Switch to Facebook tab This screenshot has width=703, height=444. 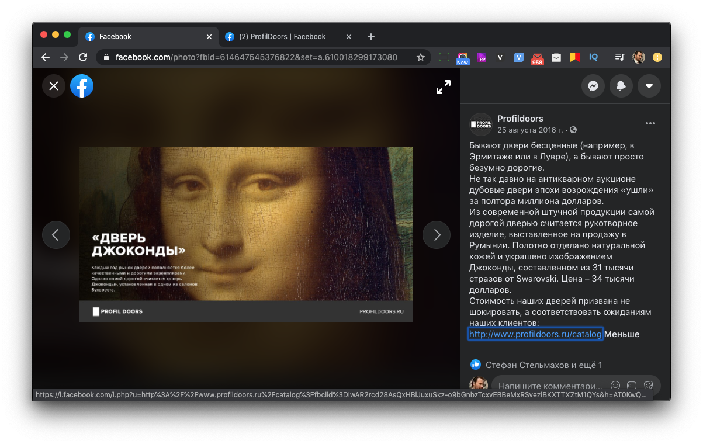coord(148,36)
